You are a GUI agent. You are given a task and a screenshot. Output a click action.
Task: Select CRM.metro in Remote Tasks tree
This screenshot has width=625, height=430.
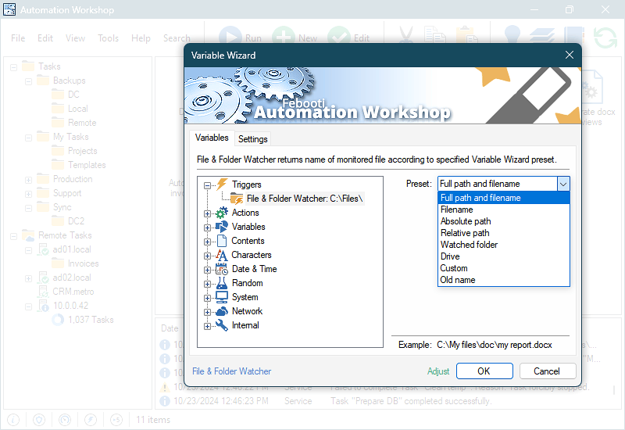coord(73,292)
